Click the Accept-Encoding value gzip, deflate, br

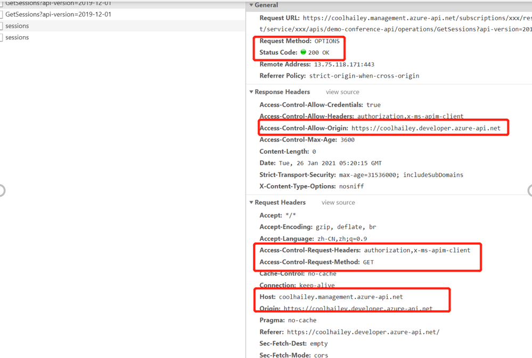(x=346, y=227)
